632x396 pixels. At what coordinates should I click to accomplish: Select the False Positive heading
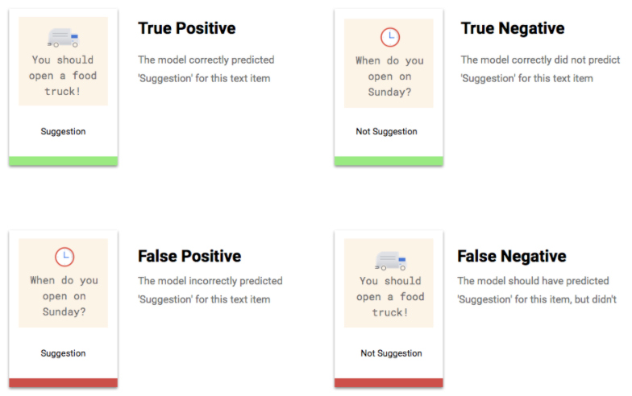pyautogui.click(x=189, y=256)
